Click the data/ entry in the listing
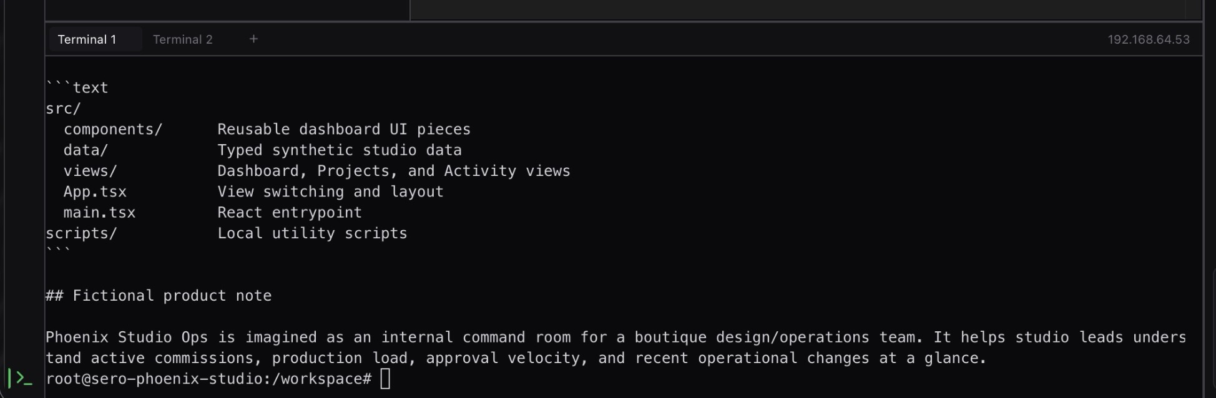Viewport: 1216px width, 398px height. pos(86,150)
